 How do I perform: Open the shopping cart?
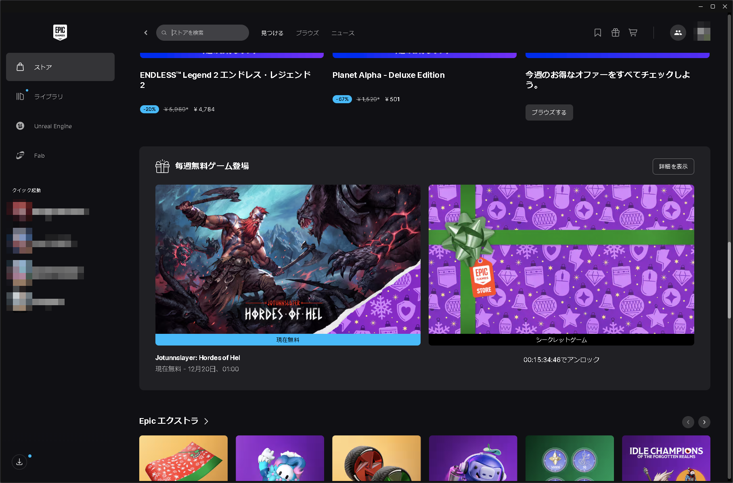[x=633, y=33]
